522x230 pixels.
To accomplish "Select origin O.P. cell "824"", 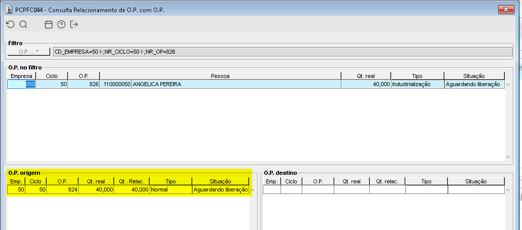I will [62, 190].
